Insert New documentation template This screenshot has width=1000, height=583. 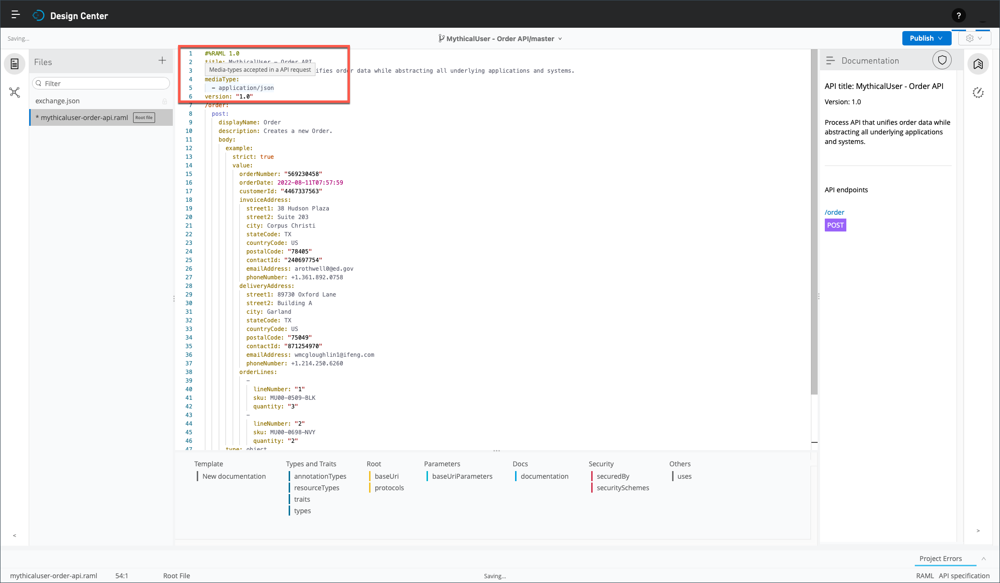(234, 476)
